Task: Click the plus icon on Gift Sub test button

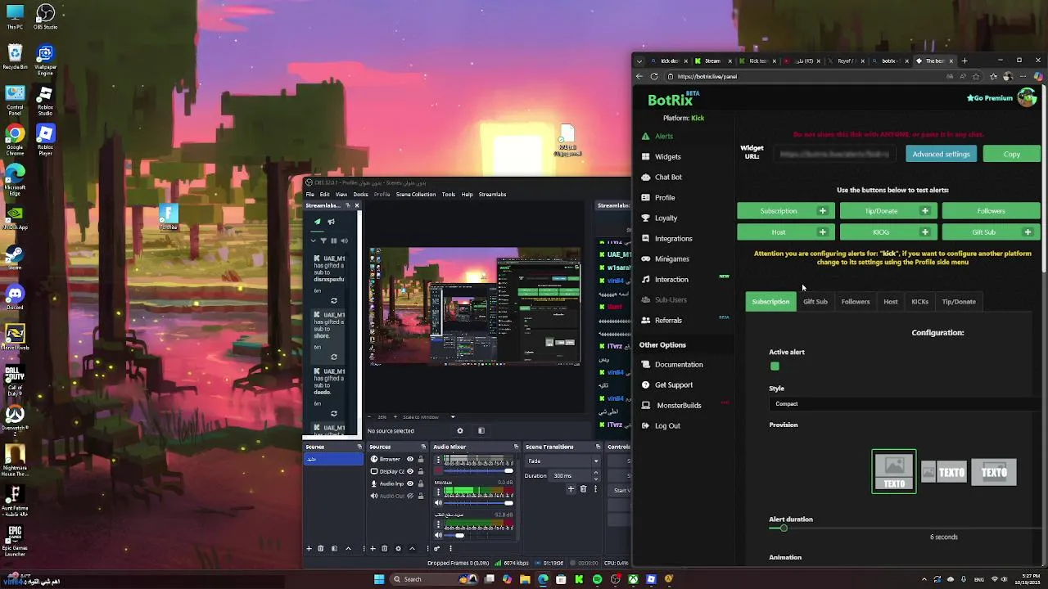Action: point(1028,232)
